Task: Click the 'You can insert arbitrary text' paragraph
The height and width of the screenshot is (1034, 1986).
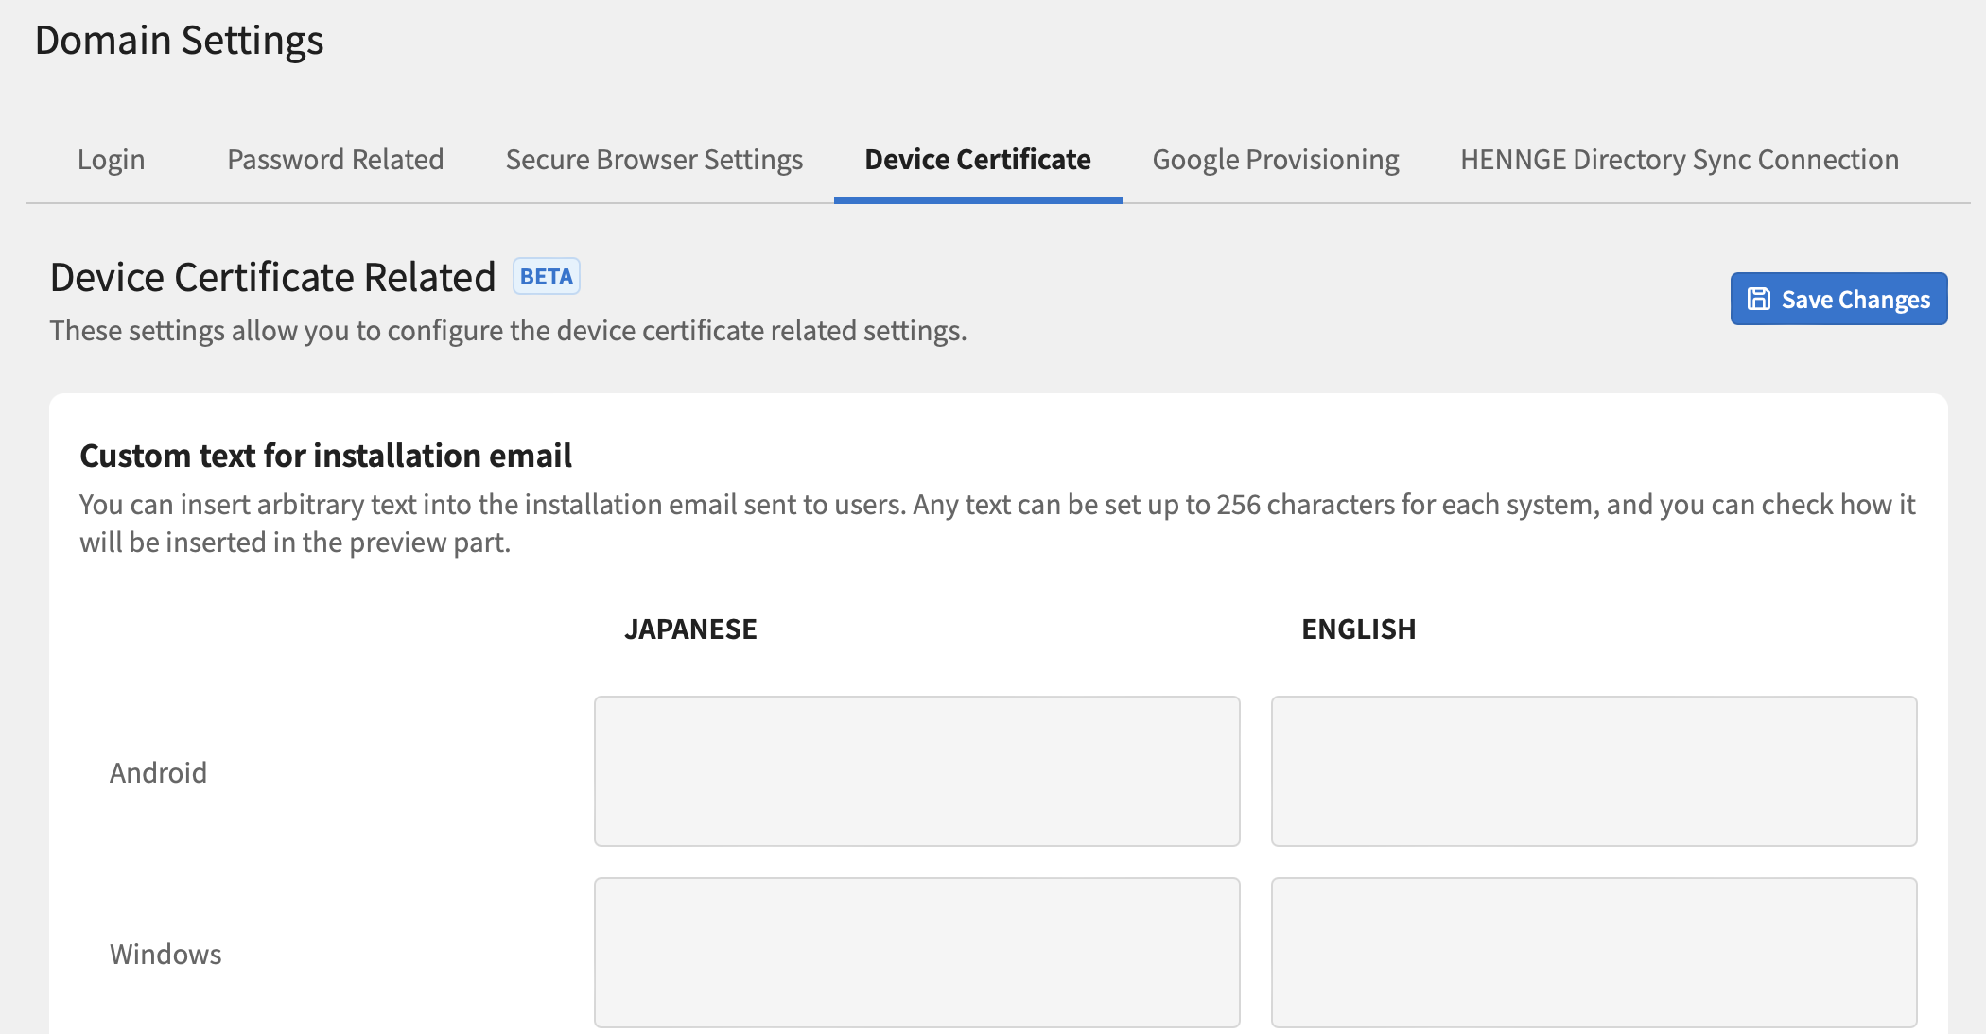Action: pyautogui.click(x=998, y=524)
